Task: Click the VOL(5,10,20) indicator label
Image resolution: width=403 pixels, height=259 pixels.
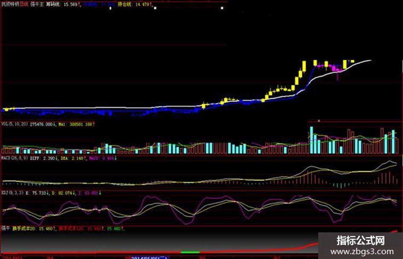Action: [x=15, y=124]
